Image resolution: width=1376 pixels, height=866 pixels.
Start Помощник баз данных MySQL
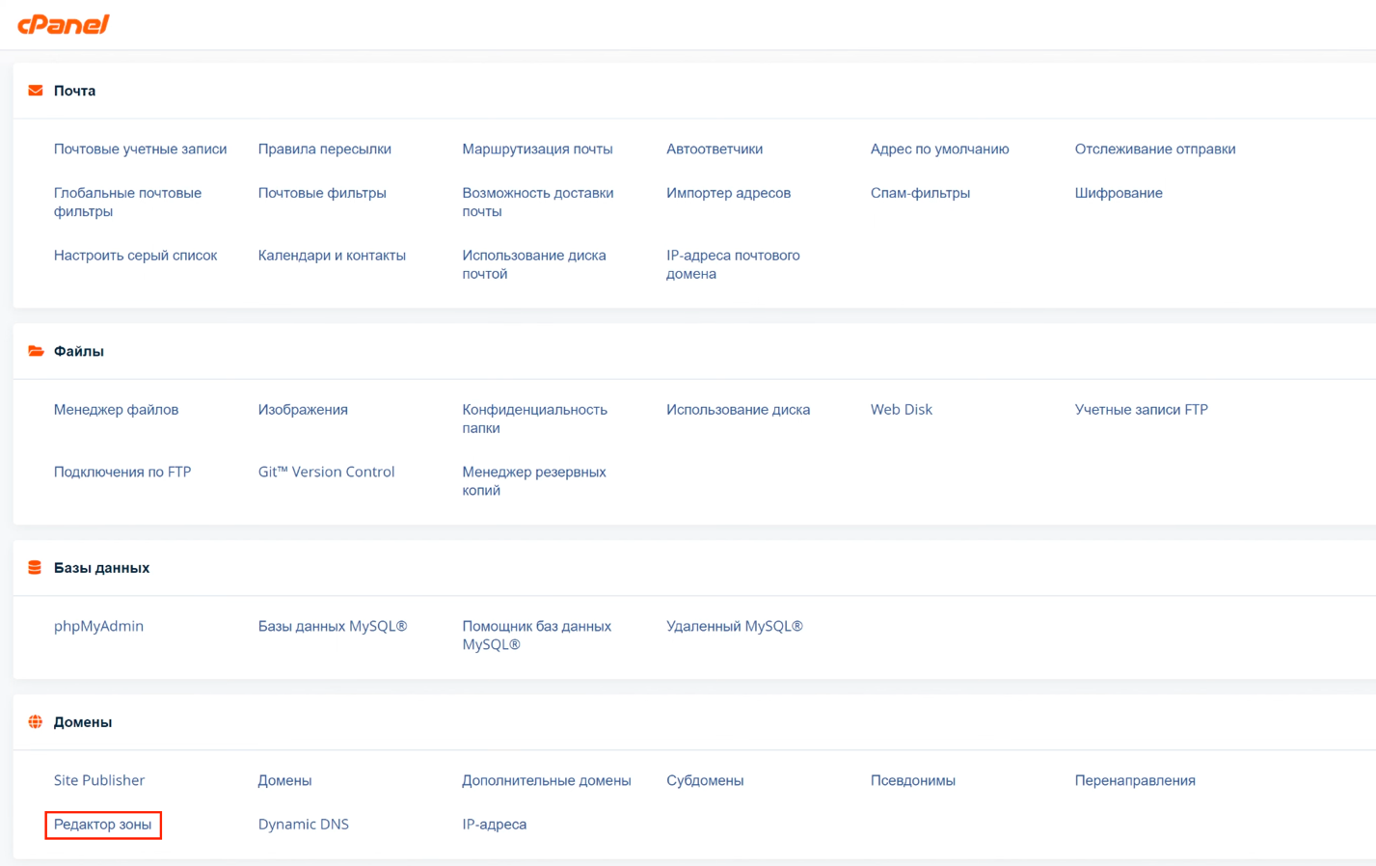(536, 636)
